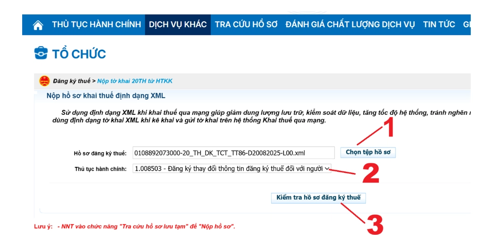Click the Đăng ký thuế breadcrumb
Screen dimensions: 492x235
tap(72, 81)
